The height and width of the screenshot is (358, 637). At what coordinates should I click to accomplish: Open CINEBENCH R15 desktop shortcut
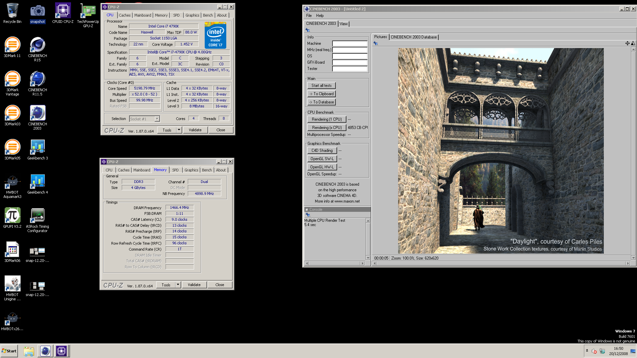point(37,49)
